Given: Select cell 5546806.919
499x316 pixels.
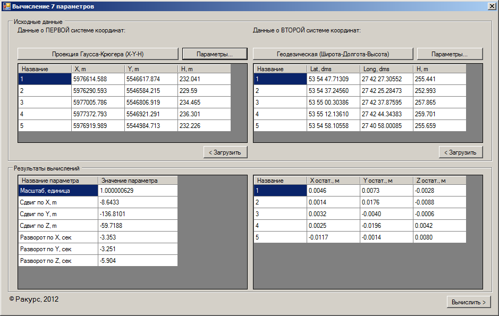Looking at the screenshot, I should [x=151, y=103].
